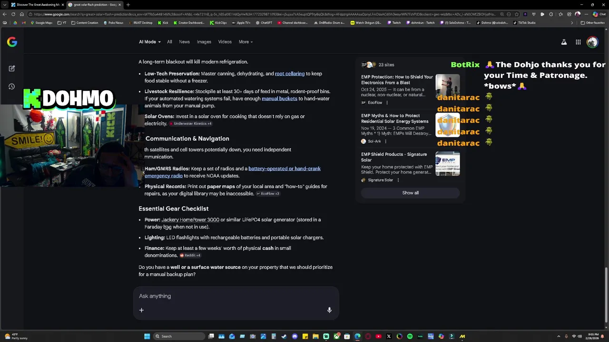Open the taskbar clock and date
Image resolution: width=609 pixels, height=342 pixels.
(593, 336)
